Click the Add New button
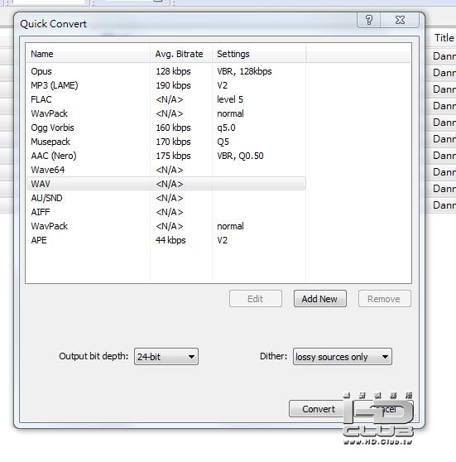Screen dimensions: 456x462 click(320, 299)
